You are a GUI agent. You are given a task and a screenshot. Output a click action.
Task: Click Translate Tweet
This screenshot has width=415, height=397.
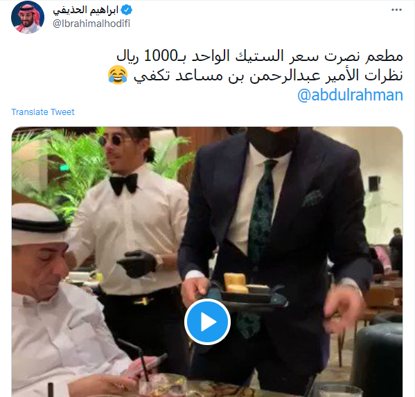[x=43, y=112]
